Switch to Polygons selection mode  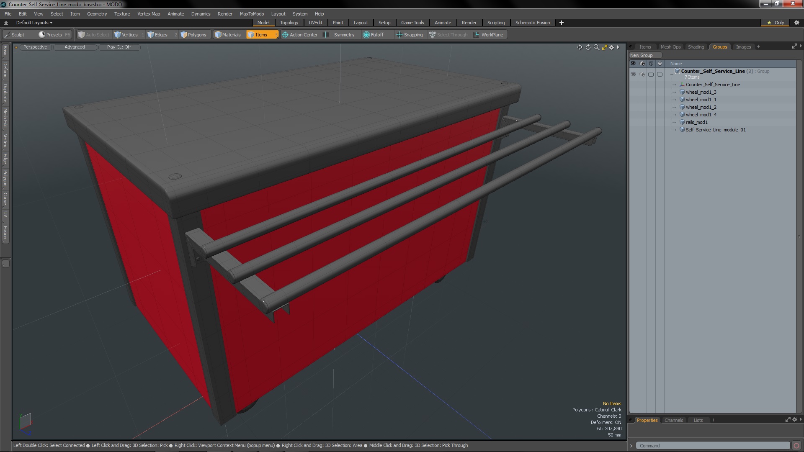click(x=194, y=35)
